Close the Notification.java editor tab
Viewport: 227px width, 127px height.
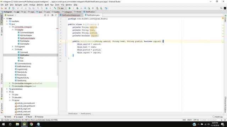click(101, 15)
